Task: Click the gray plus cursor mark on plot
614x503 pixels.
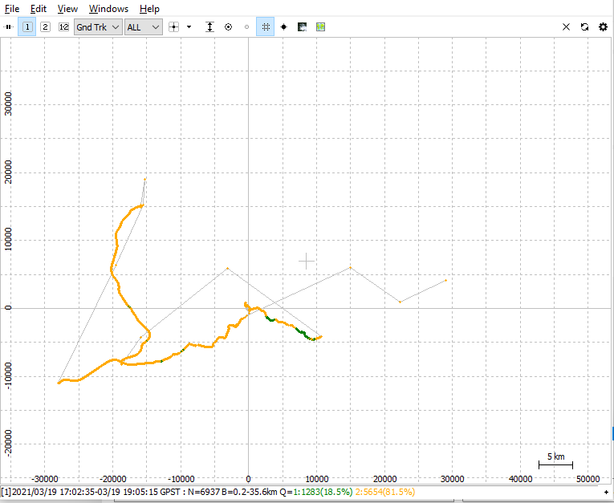Action: (x=307, y=261)
